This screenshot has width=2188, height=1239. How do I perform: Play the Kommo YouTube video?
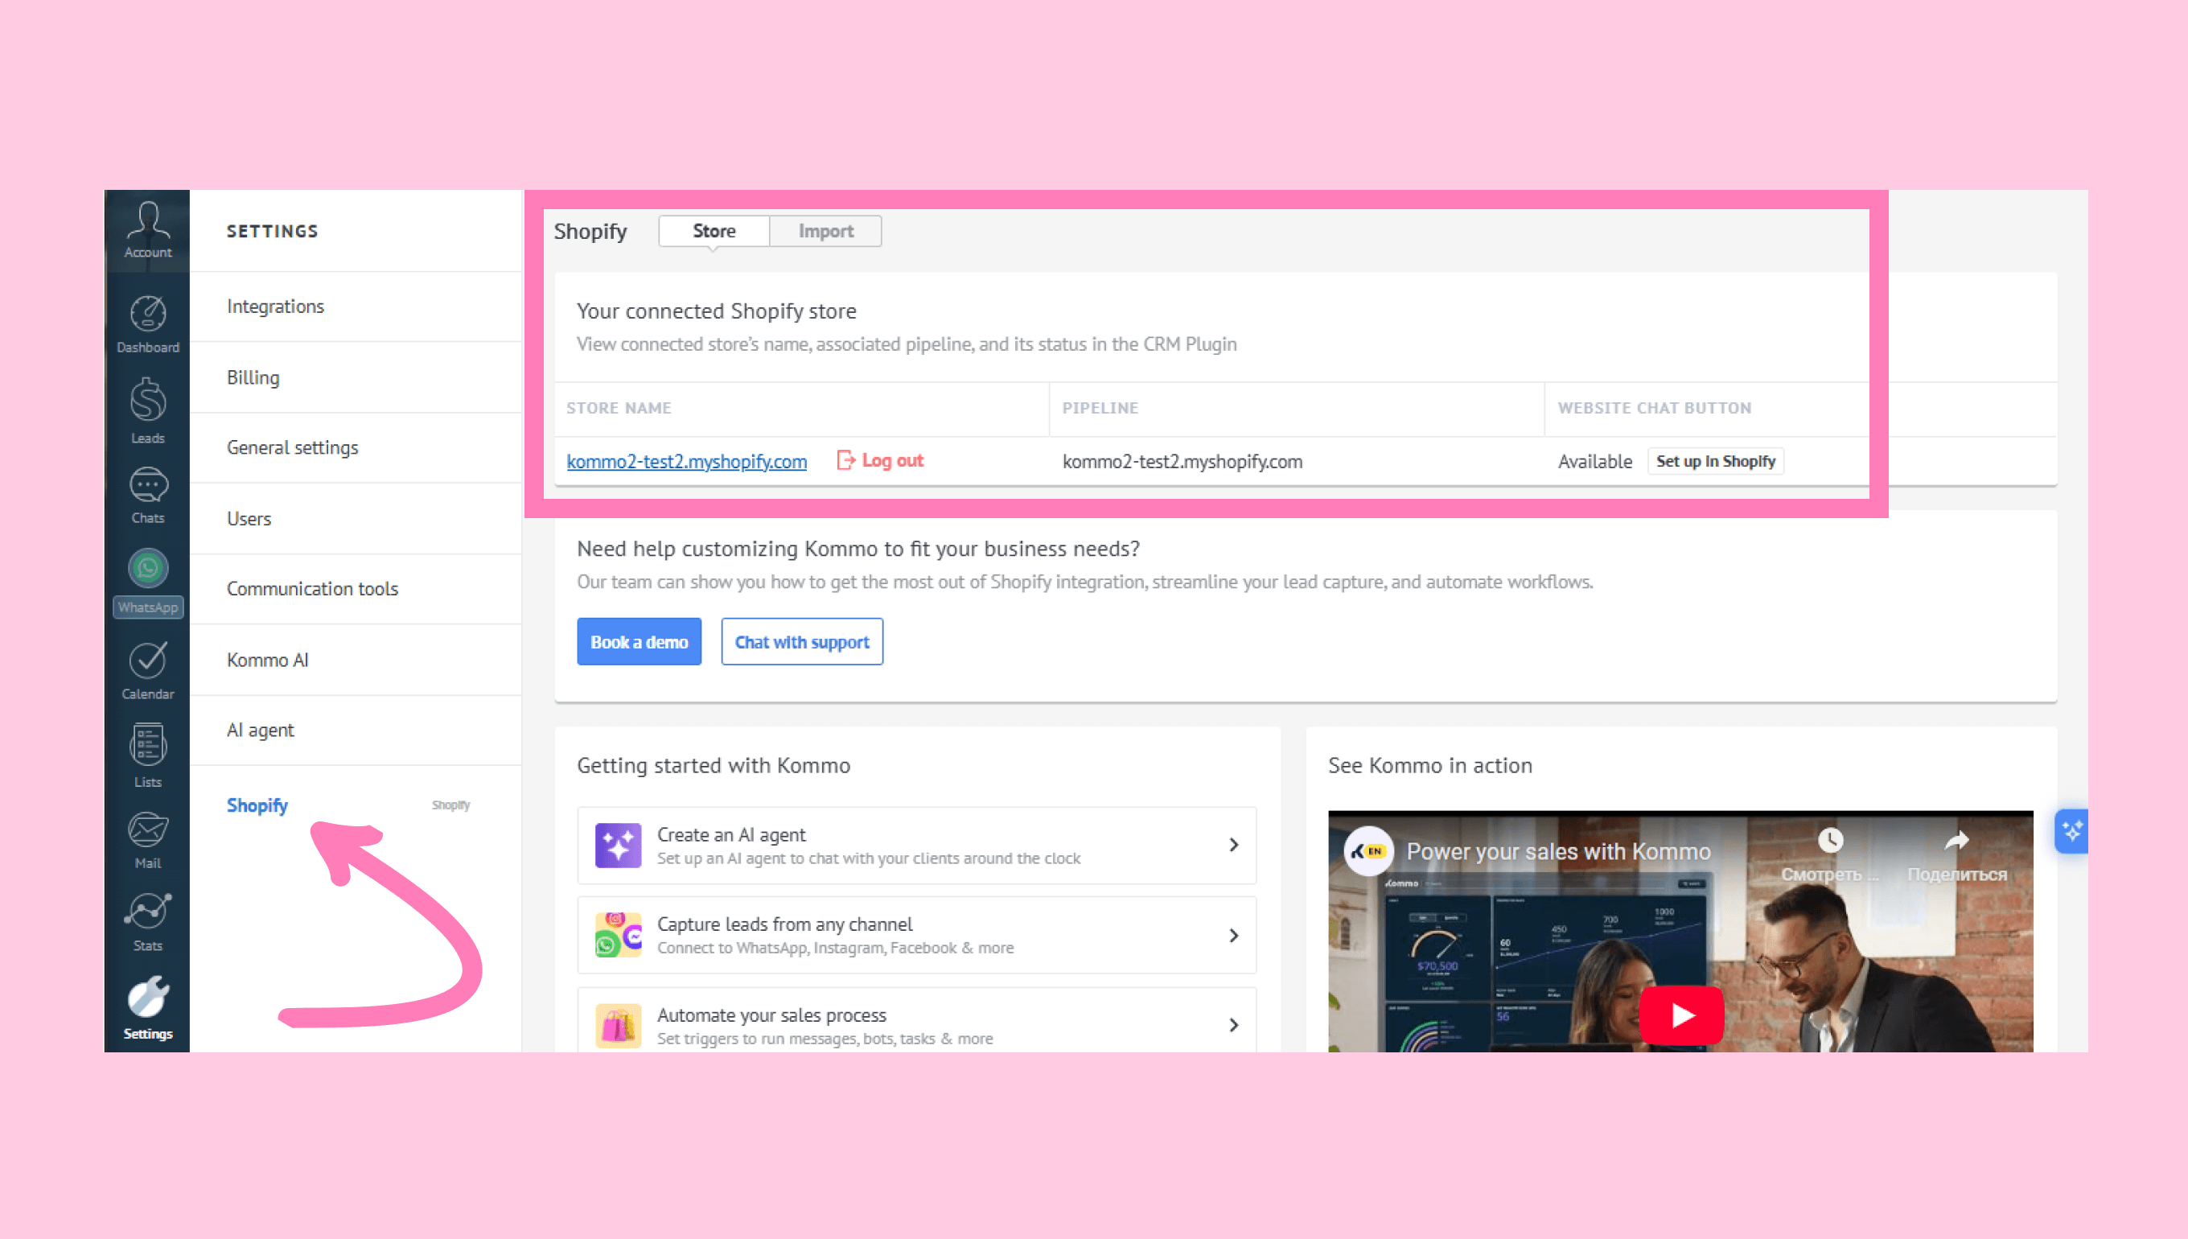point(1682,1015)
